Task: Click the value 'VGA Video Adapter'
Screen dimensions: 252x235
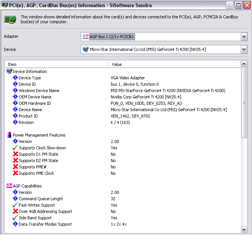Action: point(127,78)
